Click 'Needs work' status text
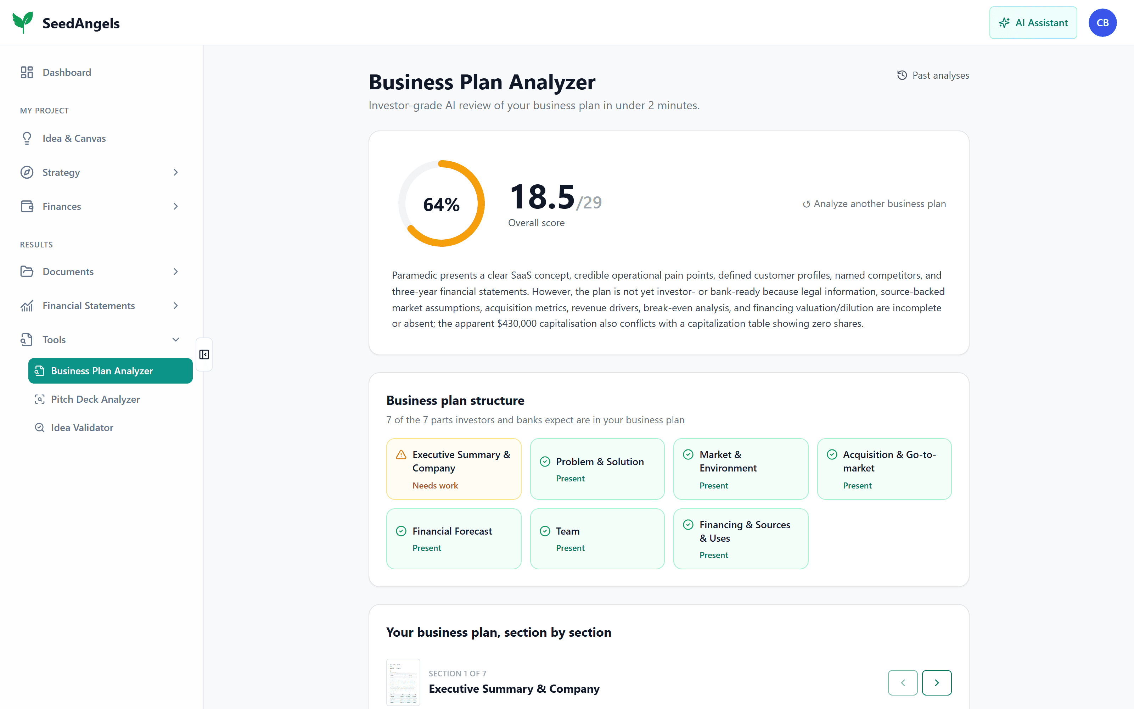 (435, 485)
